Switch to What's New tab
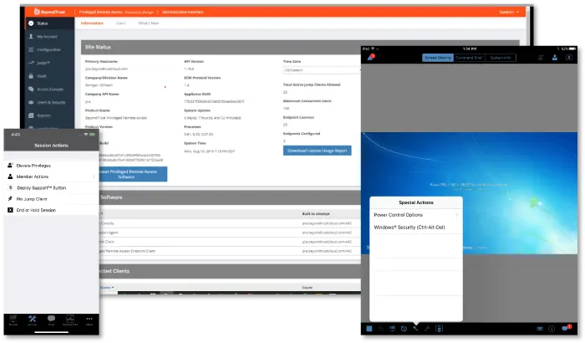This screenshot has height=343, width=585. (149, 23)
